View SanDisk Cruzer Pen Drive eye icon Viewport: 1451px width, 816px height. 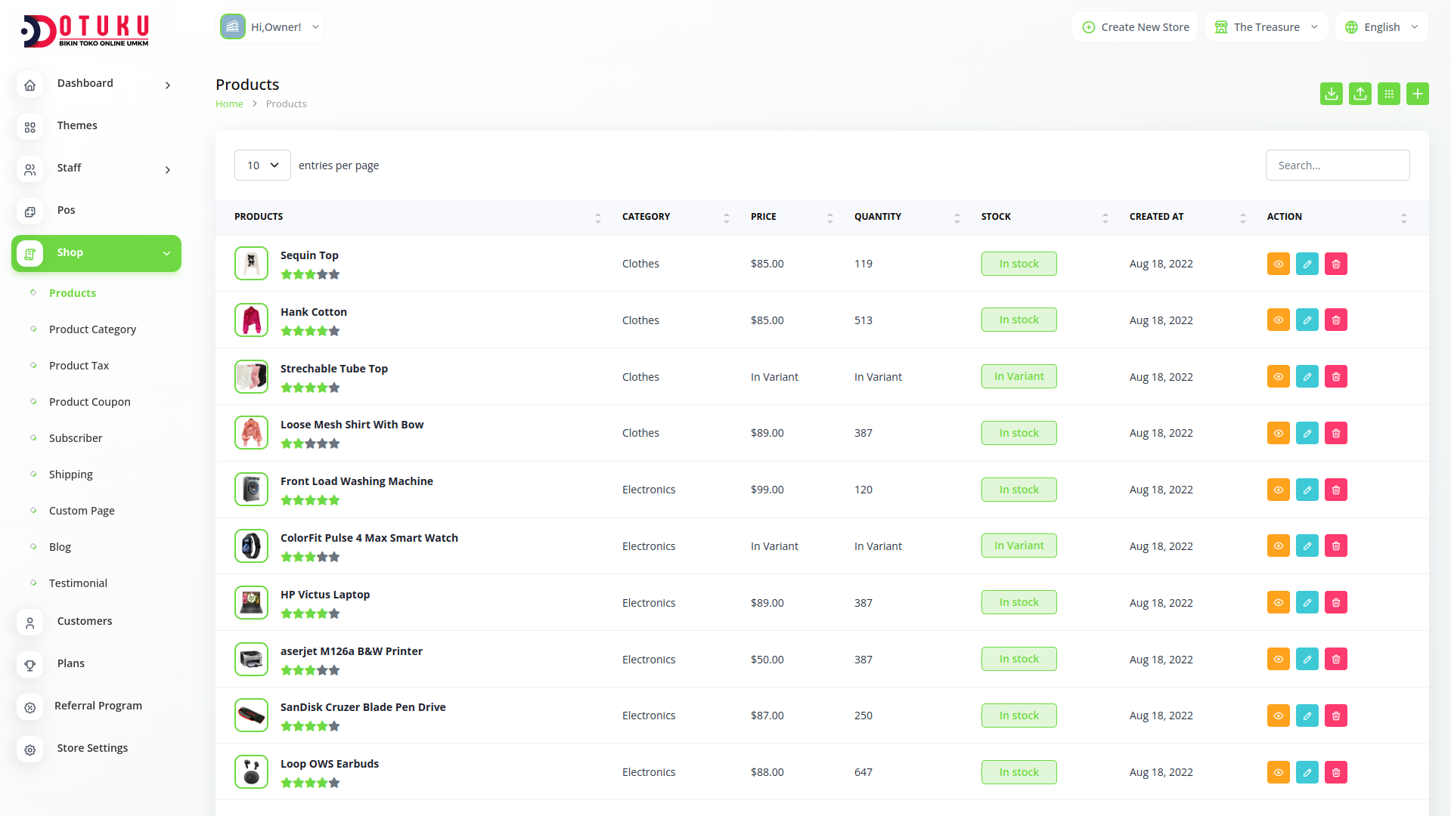[1278, 716]
